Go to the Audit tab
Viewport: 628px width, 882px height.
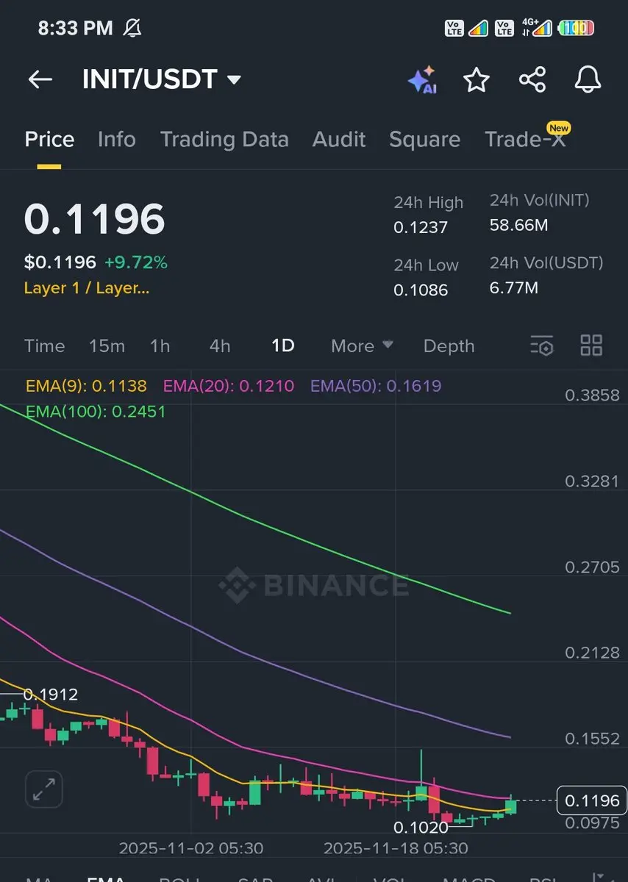339,140
